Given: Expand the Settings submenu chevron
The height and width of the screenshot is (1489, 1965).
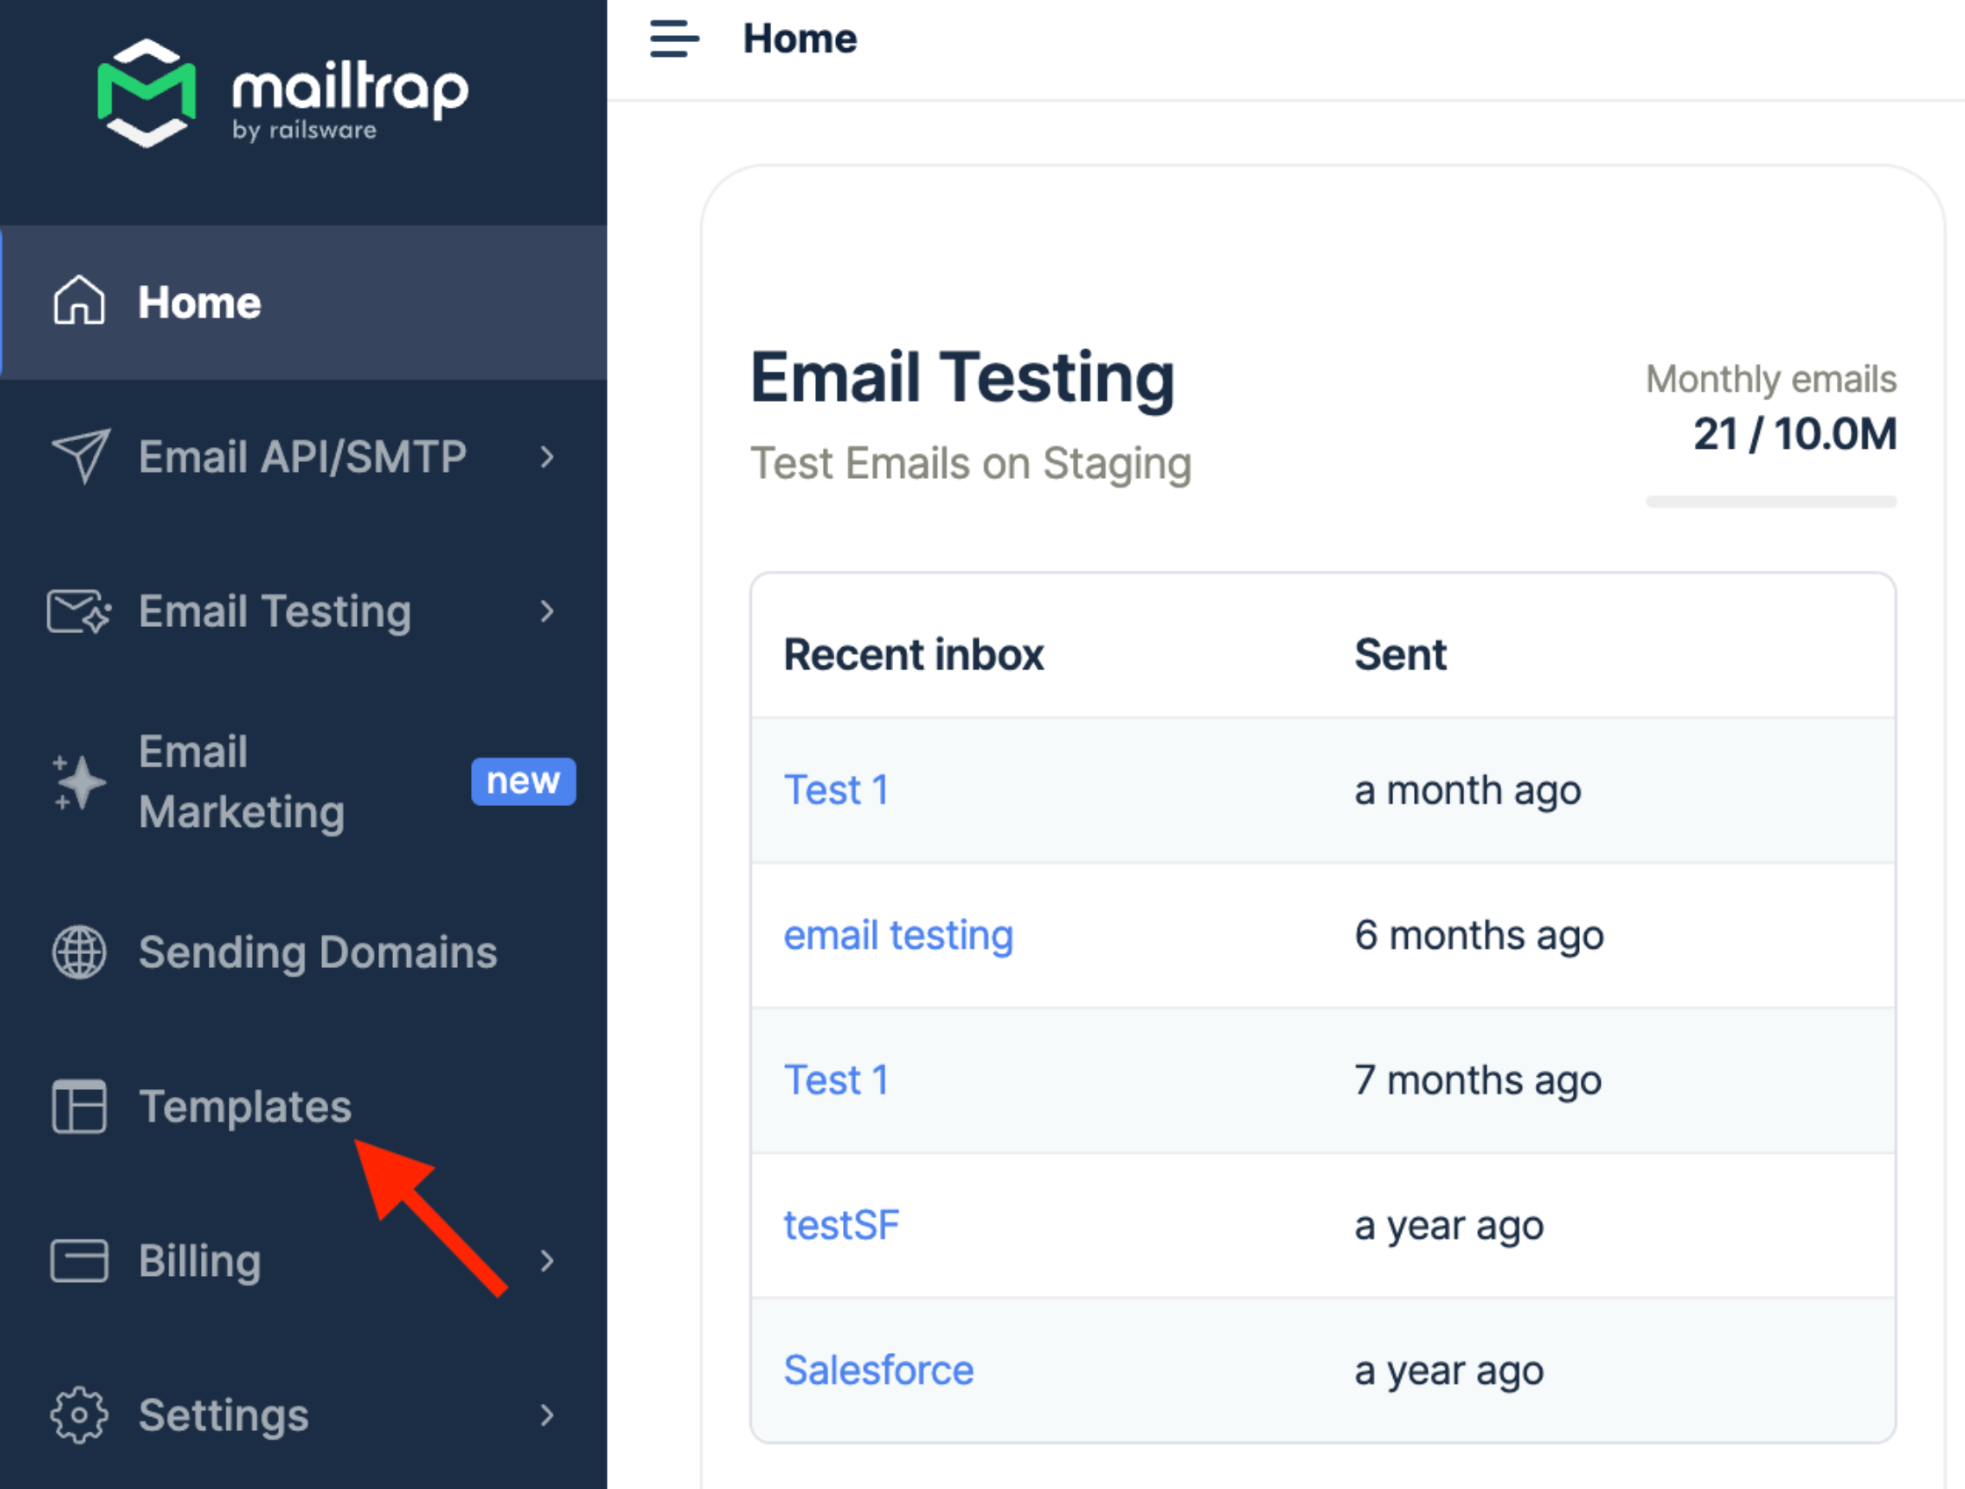Looking at the screenshot, I should point(547,1415).
